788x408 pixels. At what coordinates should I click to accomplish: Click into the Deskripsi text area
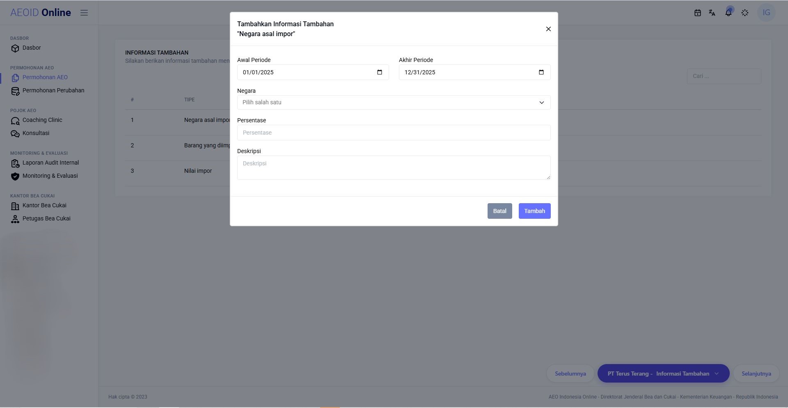tap(394, 167)
